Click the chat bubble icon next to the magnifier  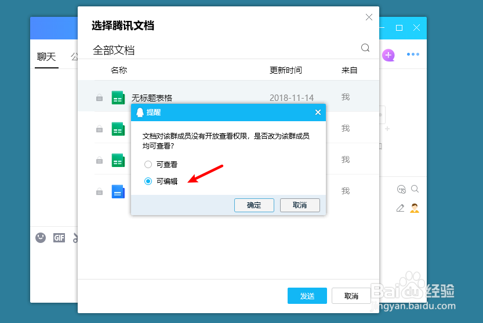(x=401, y=189)
